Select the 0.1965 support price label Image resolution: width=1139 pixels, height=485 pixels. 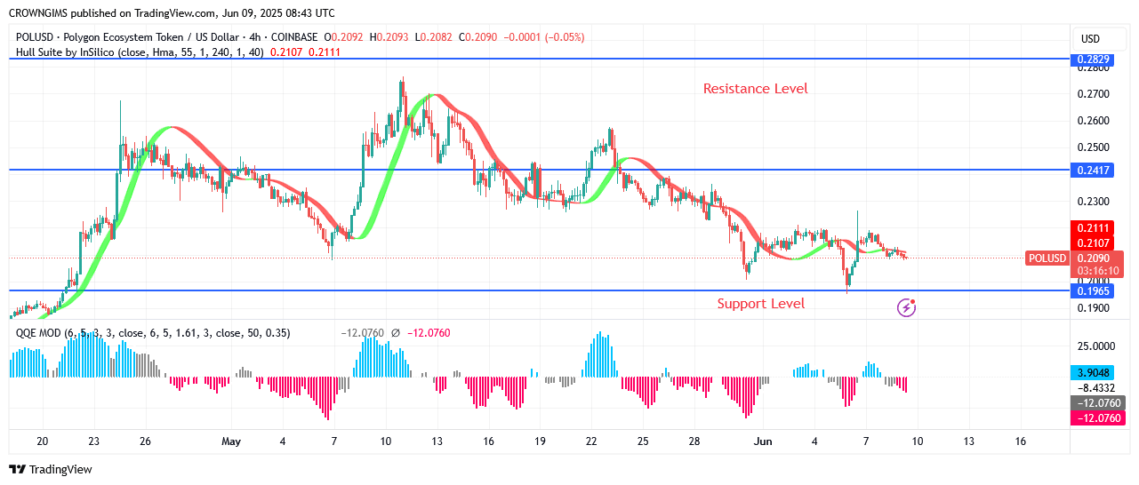(x=1093, y=290)
